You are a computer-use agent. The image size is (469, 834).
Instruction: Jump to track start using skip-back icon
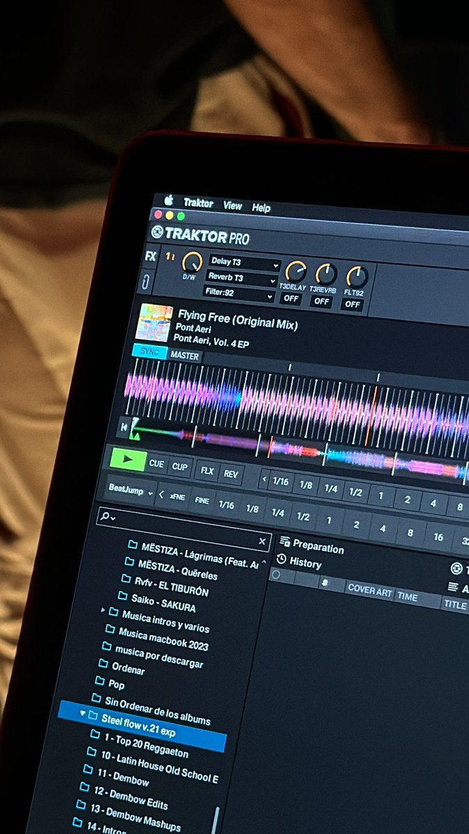pyautogui.click(x=124, y=427)
